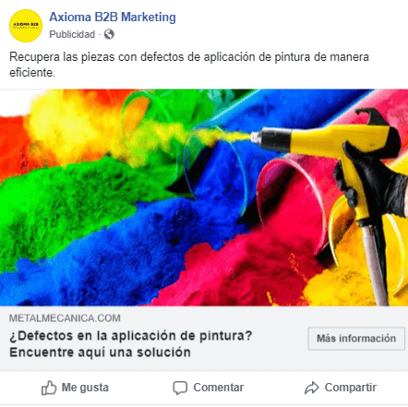Click the thumbs-up Me gusta icon
This screenshot has height=407, width=408.
[49, 388]
